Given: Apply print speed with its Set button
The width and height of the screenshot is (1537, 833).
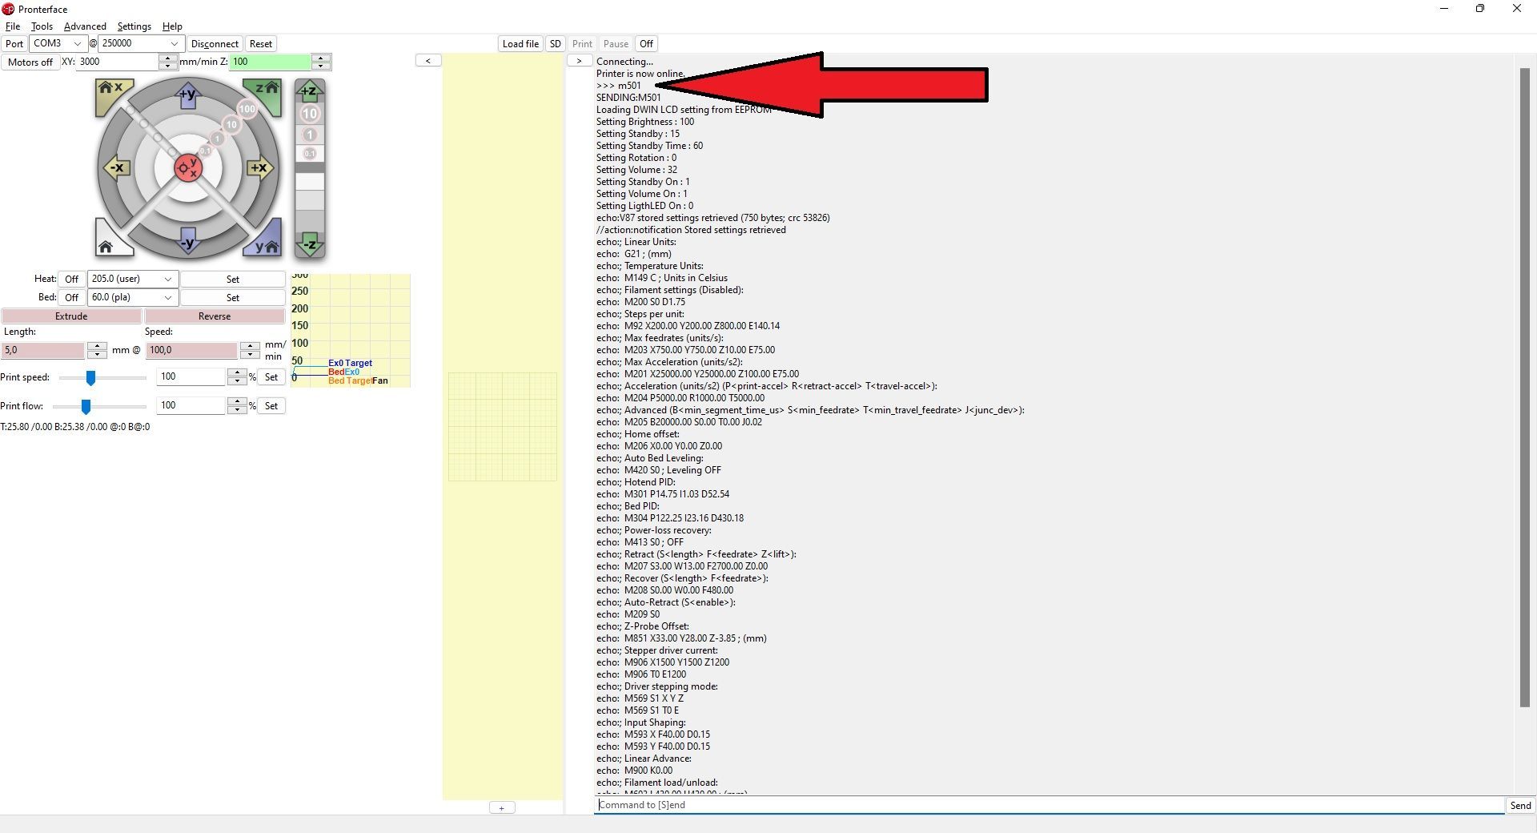Looking at the screenshot, I should [x=271, y=377].
